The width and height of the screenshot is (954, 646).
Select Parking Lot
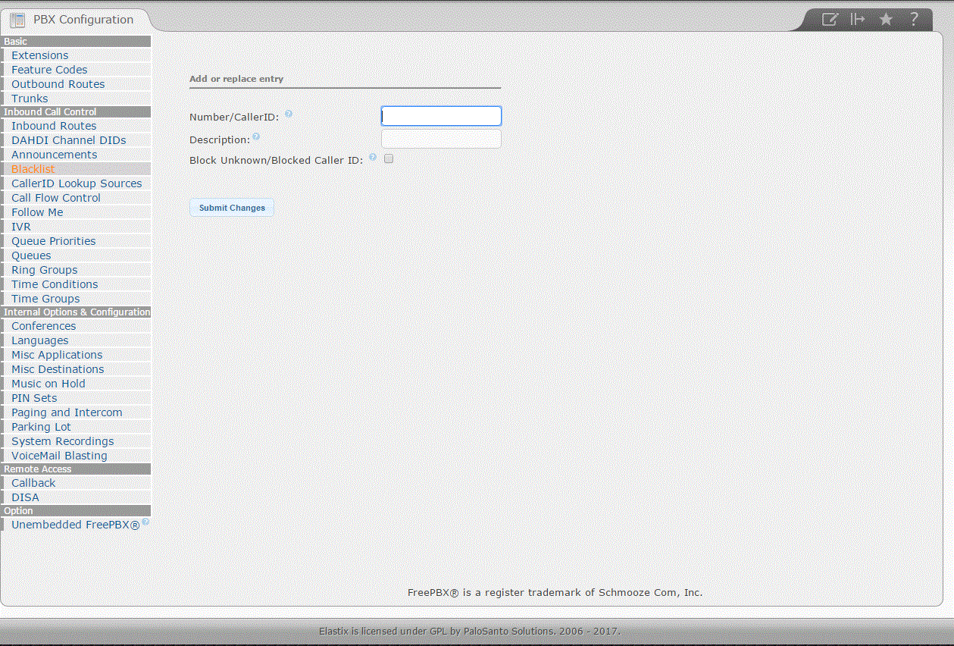41,427
